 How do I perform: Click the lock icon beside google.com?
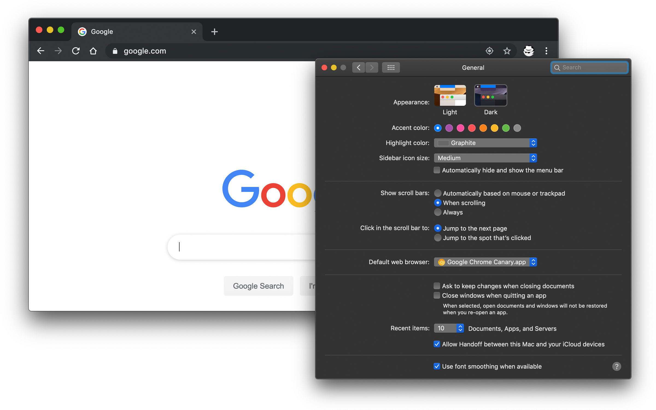(115, 51)
